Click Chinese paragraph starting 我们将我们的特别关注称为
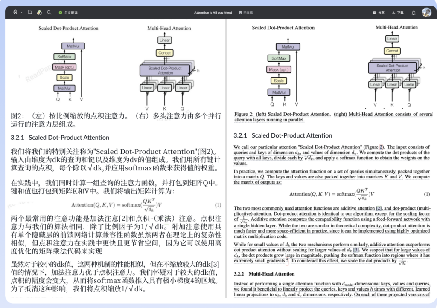This screenshot has width=437, height=308. [116, 160]
